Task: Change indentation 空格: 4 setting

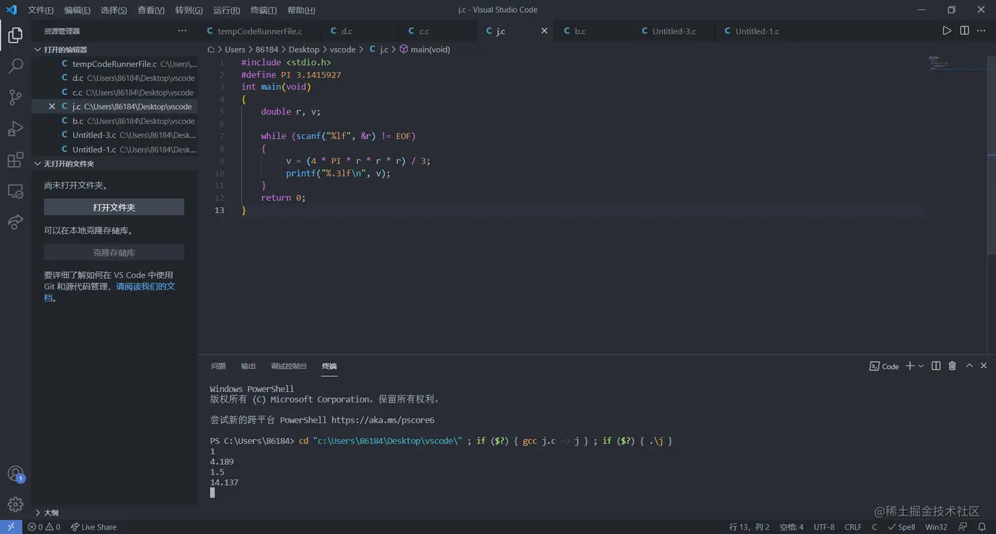Action: [x=791, y=527]
